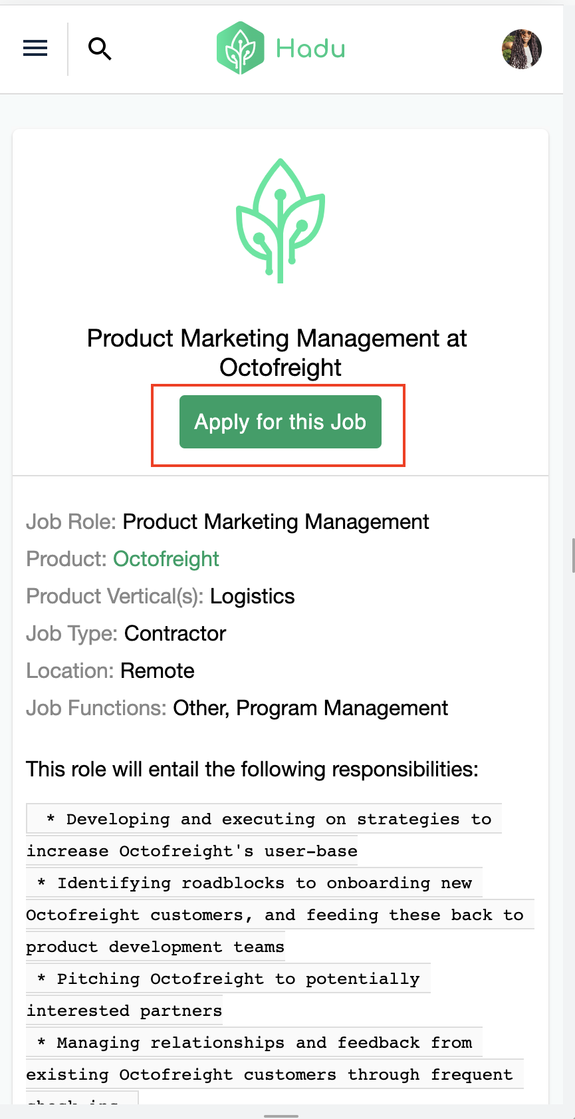The width and height of the screenshot is (575, 1119).
Task: Click the Hadu wordmark text
Action: coord(310,49)
